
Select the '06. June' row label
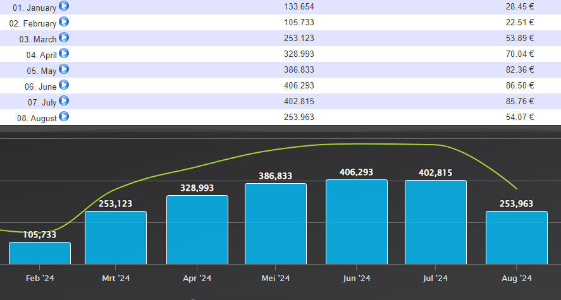point(40,87)
